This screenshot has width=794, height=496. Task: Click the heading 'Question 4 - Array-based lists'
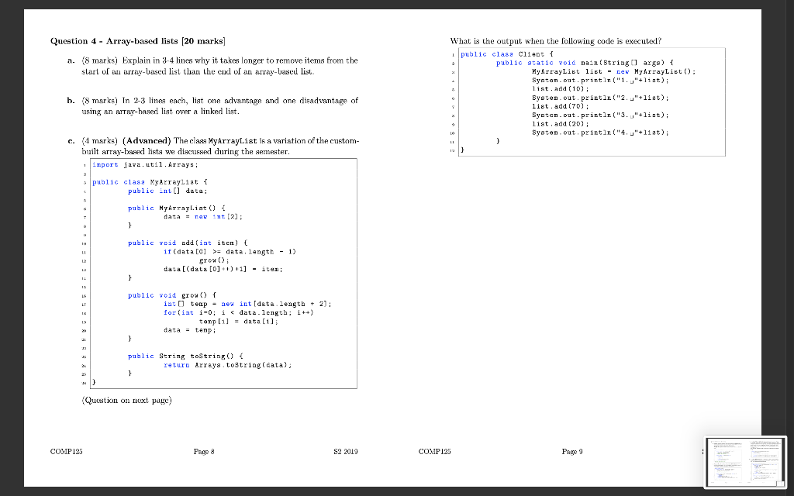[138, 41]
